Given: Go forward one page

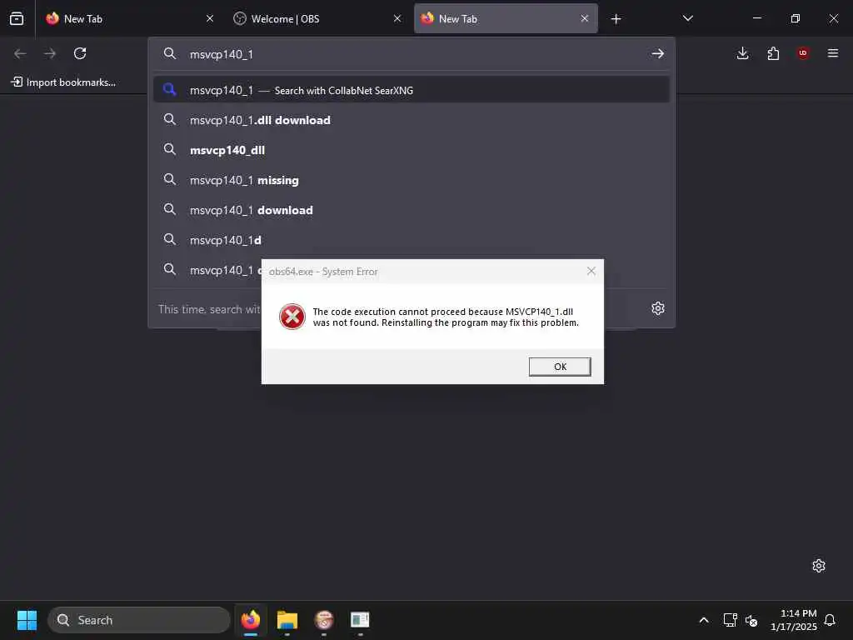Looking at the screenshot, I should [50, 53].
